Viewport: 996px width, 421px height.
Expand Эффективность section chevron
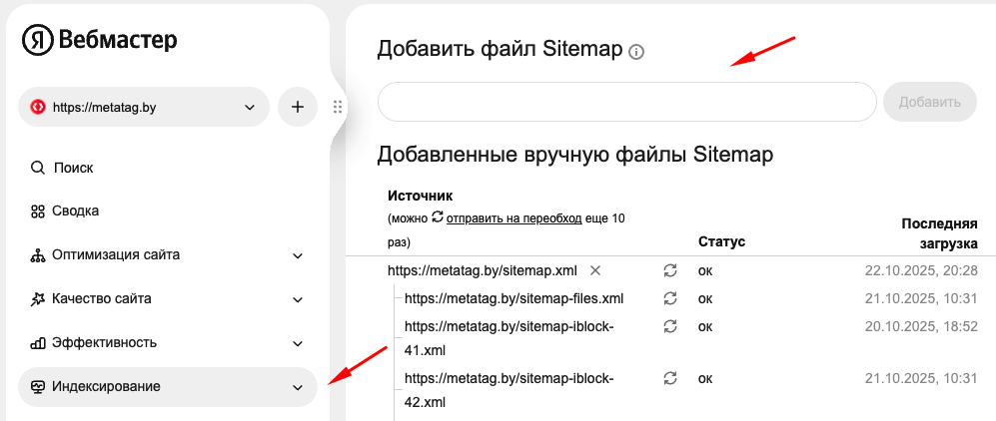298,343
